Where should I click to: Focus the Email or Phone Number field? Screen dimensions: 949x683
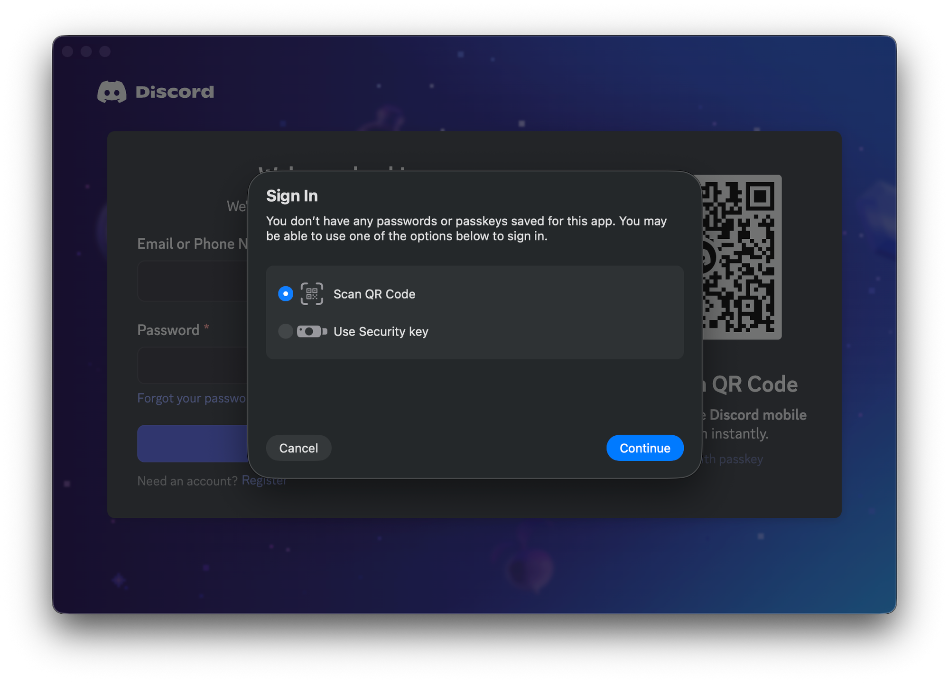pyautogui.click(x=193, y=281)
